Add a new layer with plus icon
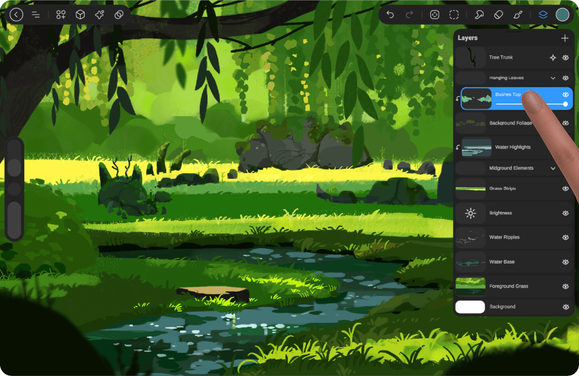The width and height of the screenshot is (579, 376). pyautogui.click(x=564, y=38)
